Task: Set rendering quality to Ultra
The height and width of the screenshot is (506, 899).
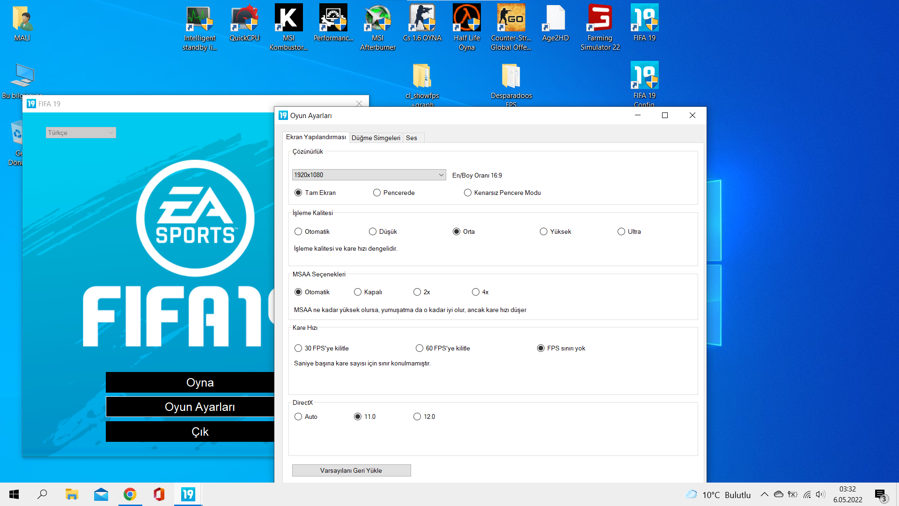Action: 621,231
